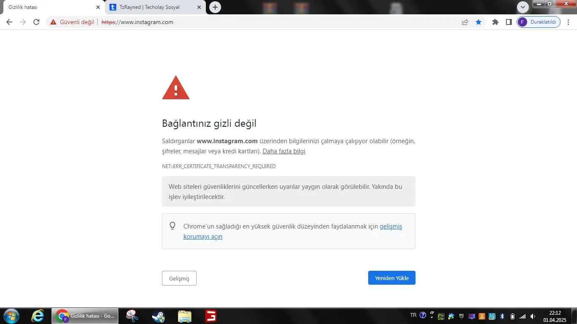Open the volume speaker control
This screenshot has height=324, width=577.
click(533, 316)
